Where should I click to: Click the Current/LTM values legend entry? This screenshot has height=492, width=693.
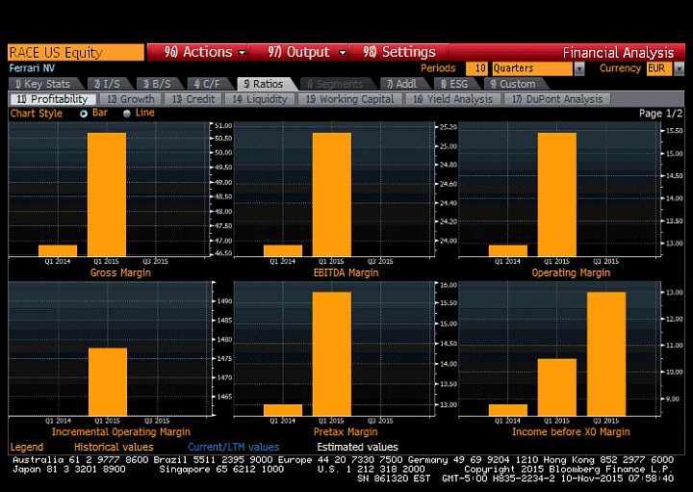[233, 447]
